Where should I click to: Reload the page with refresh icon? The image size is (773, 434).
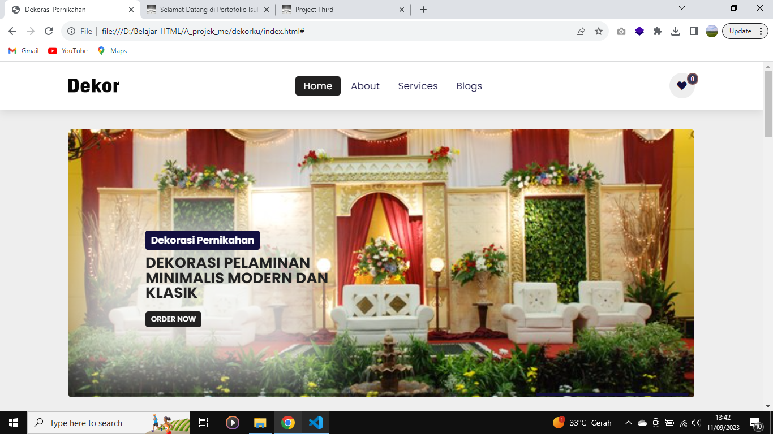(x=49, y=31)
